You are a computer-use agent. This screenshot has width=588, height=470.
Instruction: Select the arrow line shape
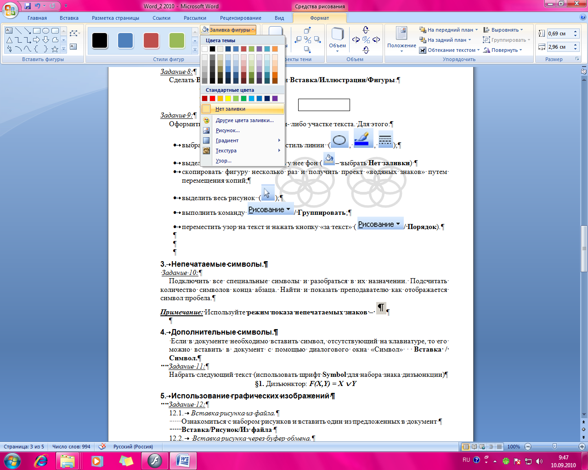coord(28,31)
